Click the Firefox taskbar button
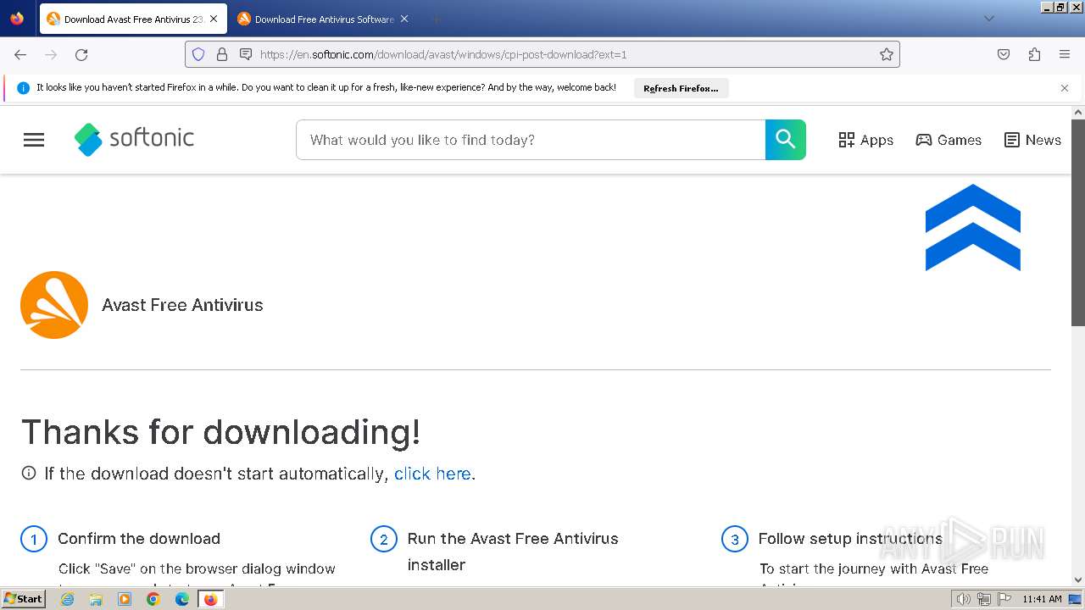Screen dimensions: 1085x610 click(210, 599)
